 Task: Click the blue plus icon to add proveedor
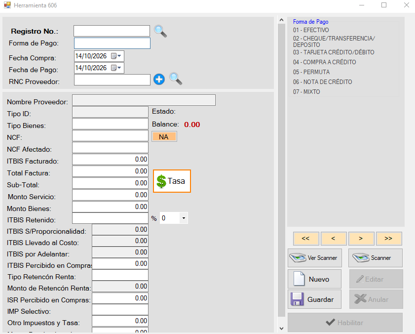(159, 79)
